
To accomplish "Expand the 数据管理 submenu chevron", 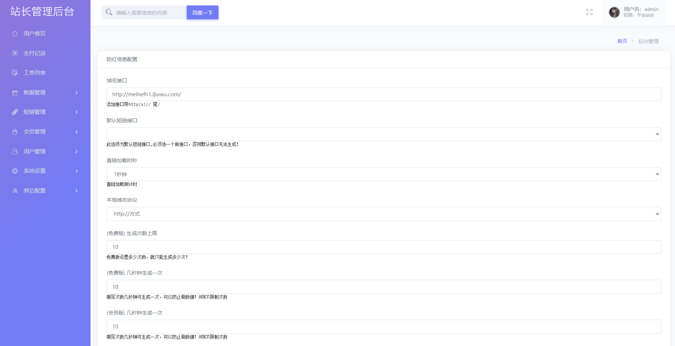I will (x=76, y=93).
